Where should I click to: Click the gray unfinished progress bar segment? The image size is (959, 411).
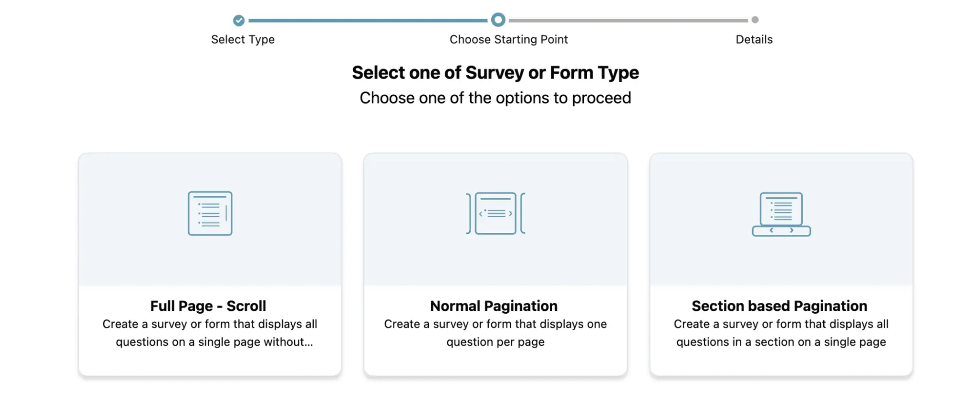click(628, 20)
